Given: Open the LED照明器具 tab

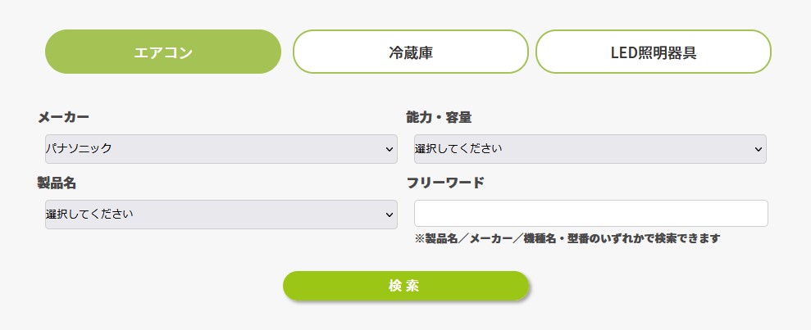Looking at the screenshot, I should (653, 52).
